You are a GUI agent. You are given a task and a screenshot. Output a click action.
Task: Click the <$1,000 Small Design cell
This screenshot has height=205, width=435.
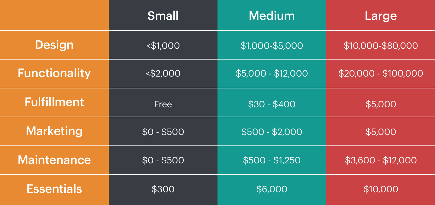click(x=163, y=46)
